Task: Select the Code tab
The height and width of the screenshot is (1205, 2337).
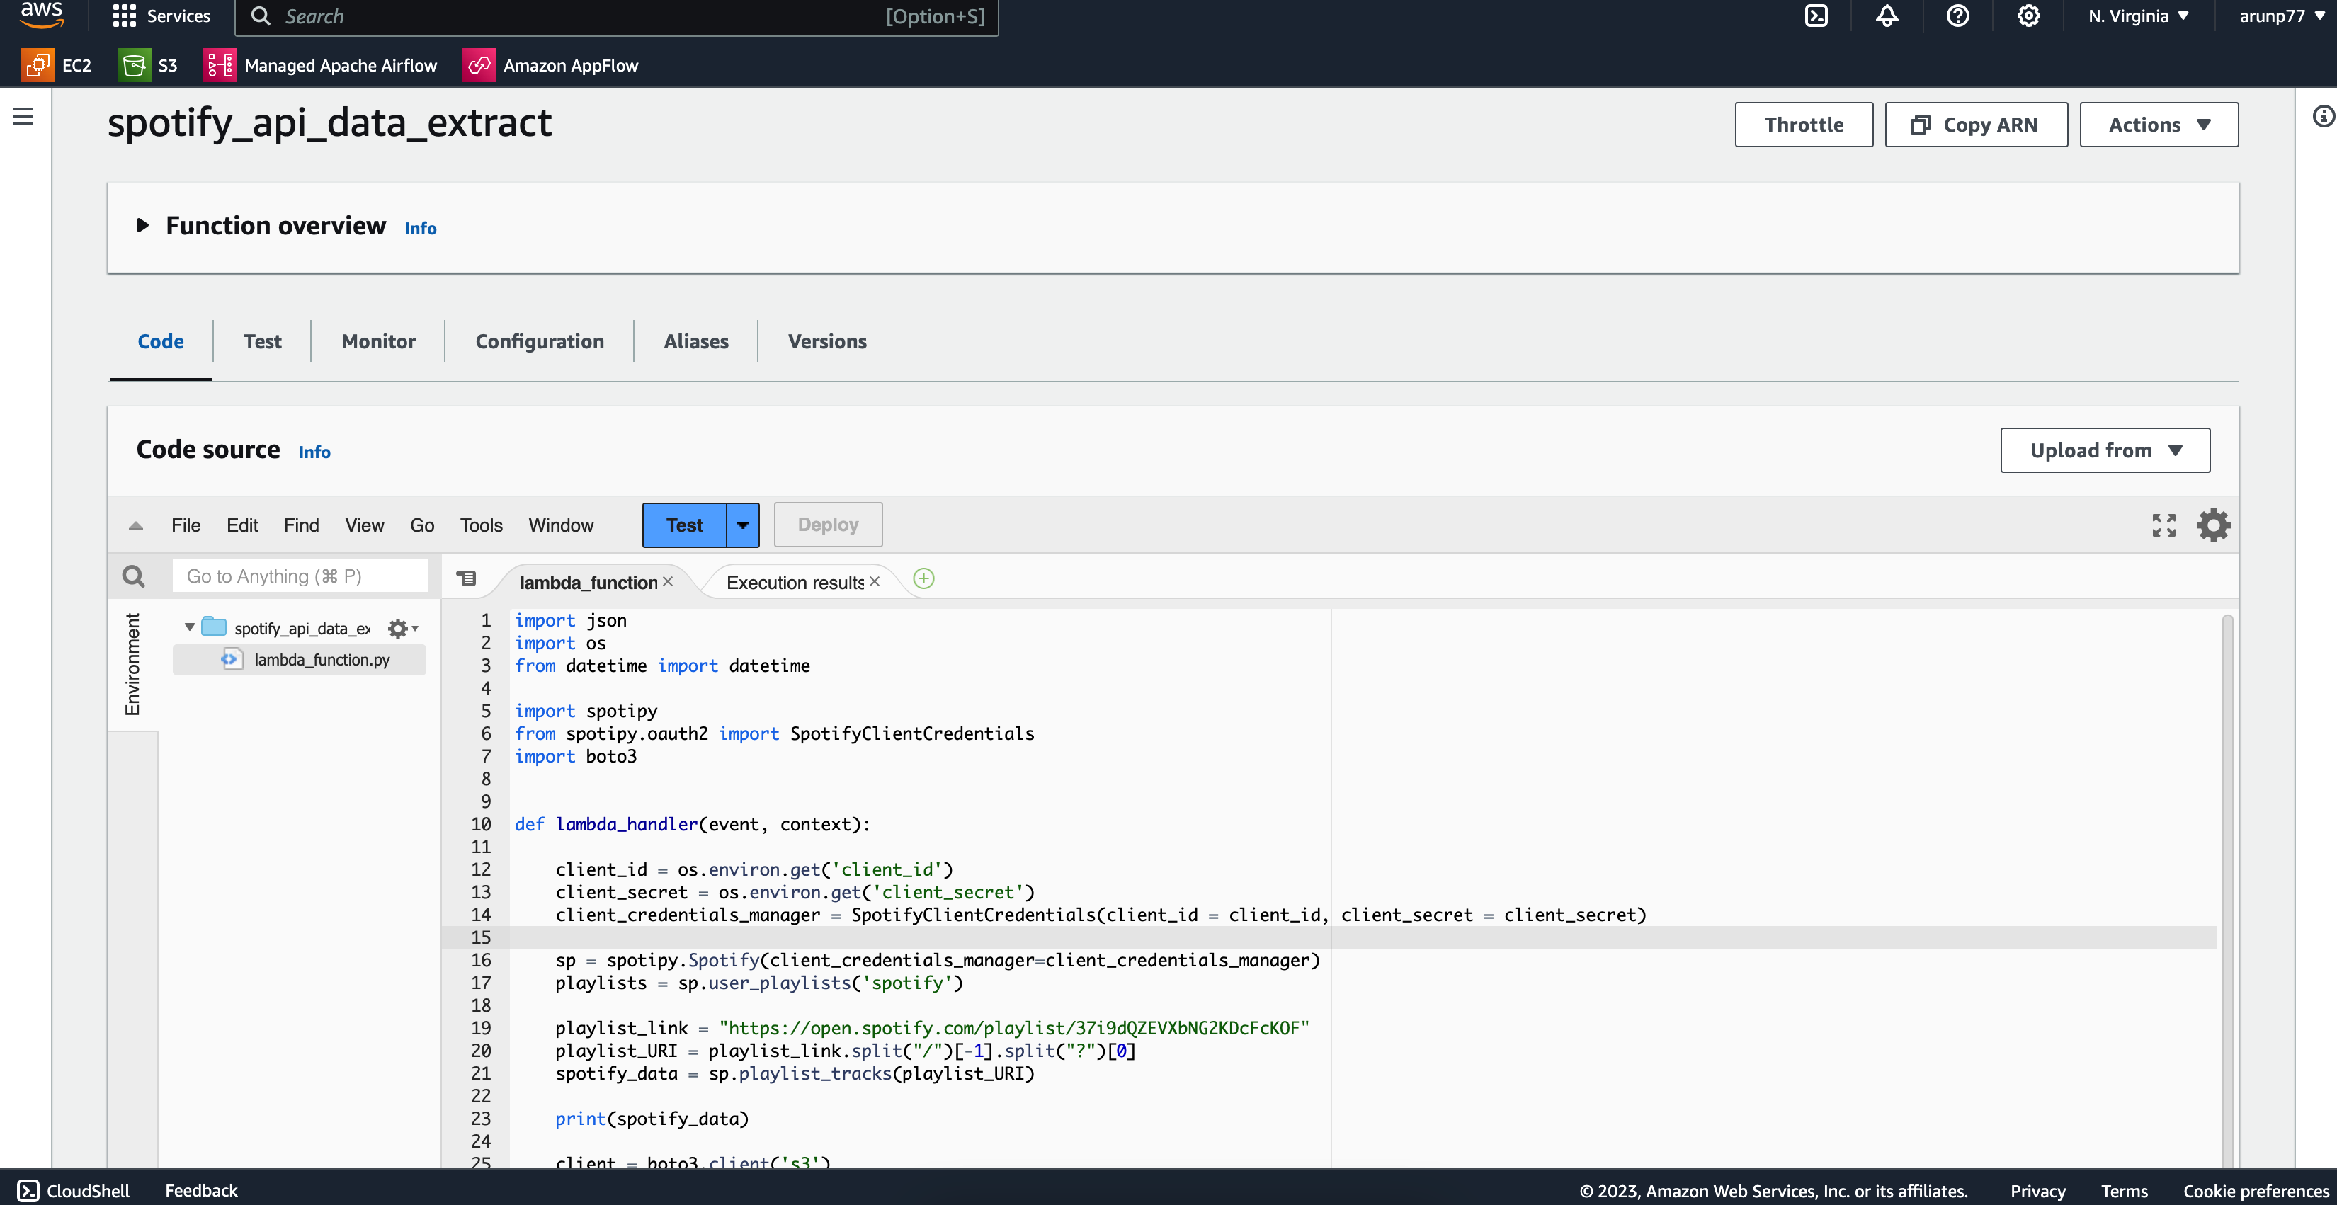Action: tap(160, 341)
